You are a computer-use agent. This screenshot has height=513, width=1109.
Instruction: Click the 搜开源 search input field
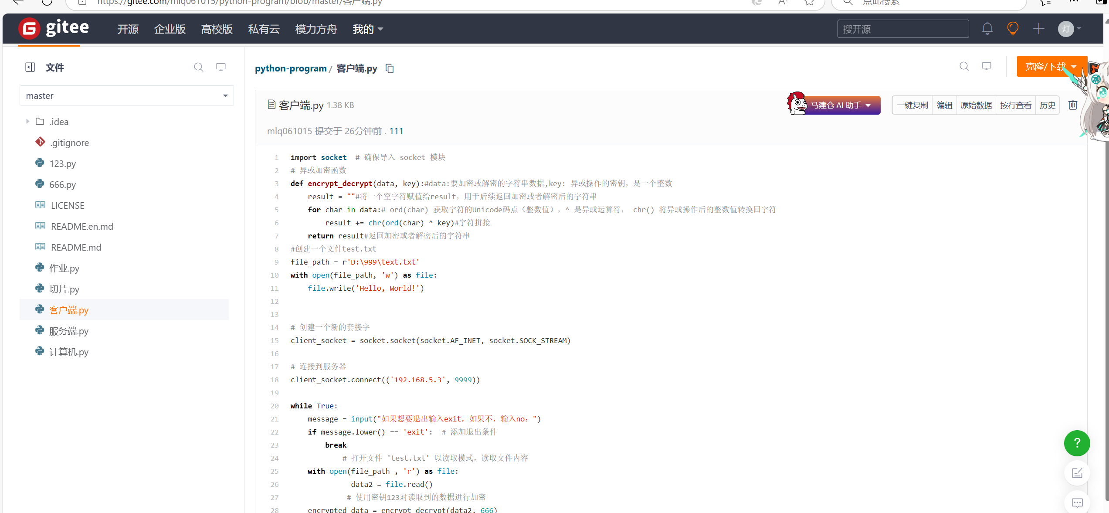[x=902, y=29]
